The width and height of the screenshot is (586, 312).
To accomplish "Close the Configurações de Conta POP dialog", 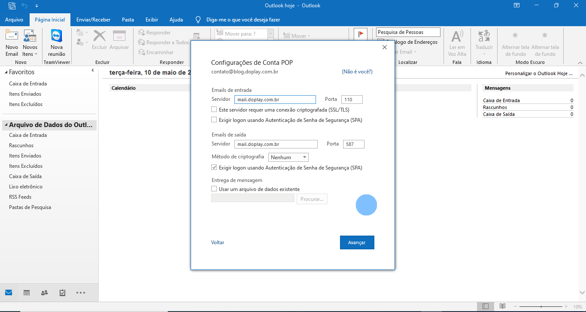I will pos(385,47).
